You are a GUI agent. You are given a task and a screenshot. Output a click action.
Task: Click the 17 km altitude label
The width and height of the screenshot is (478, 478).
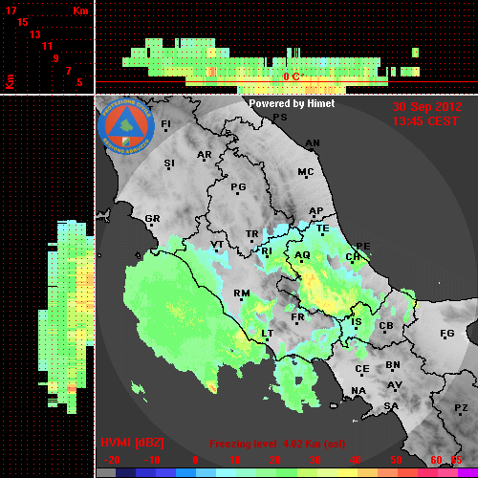(11, 11)
